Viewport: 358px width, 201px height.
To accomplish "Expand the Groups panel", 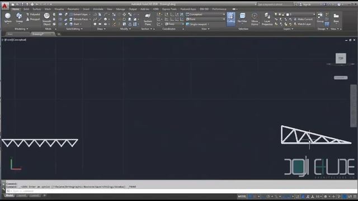I will click(323, 29).
